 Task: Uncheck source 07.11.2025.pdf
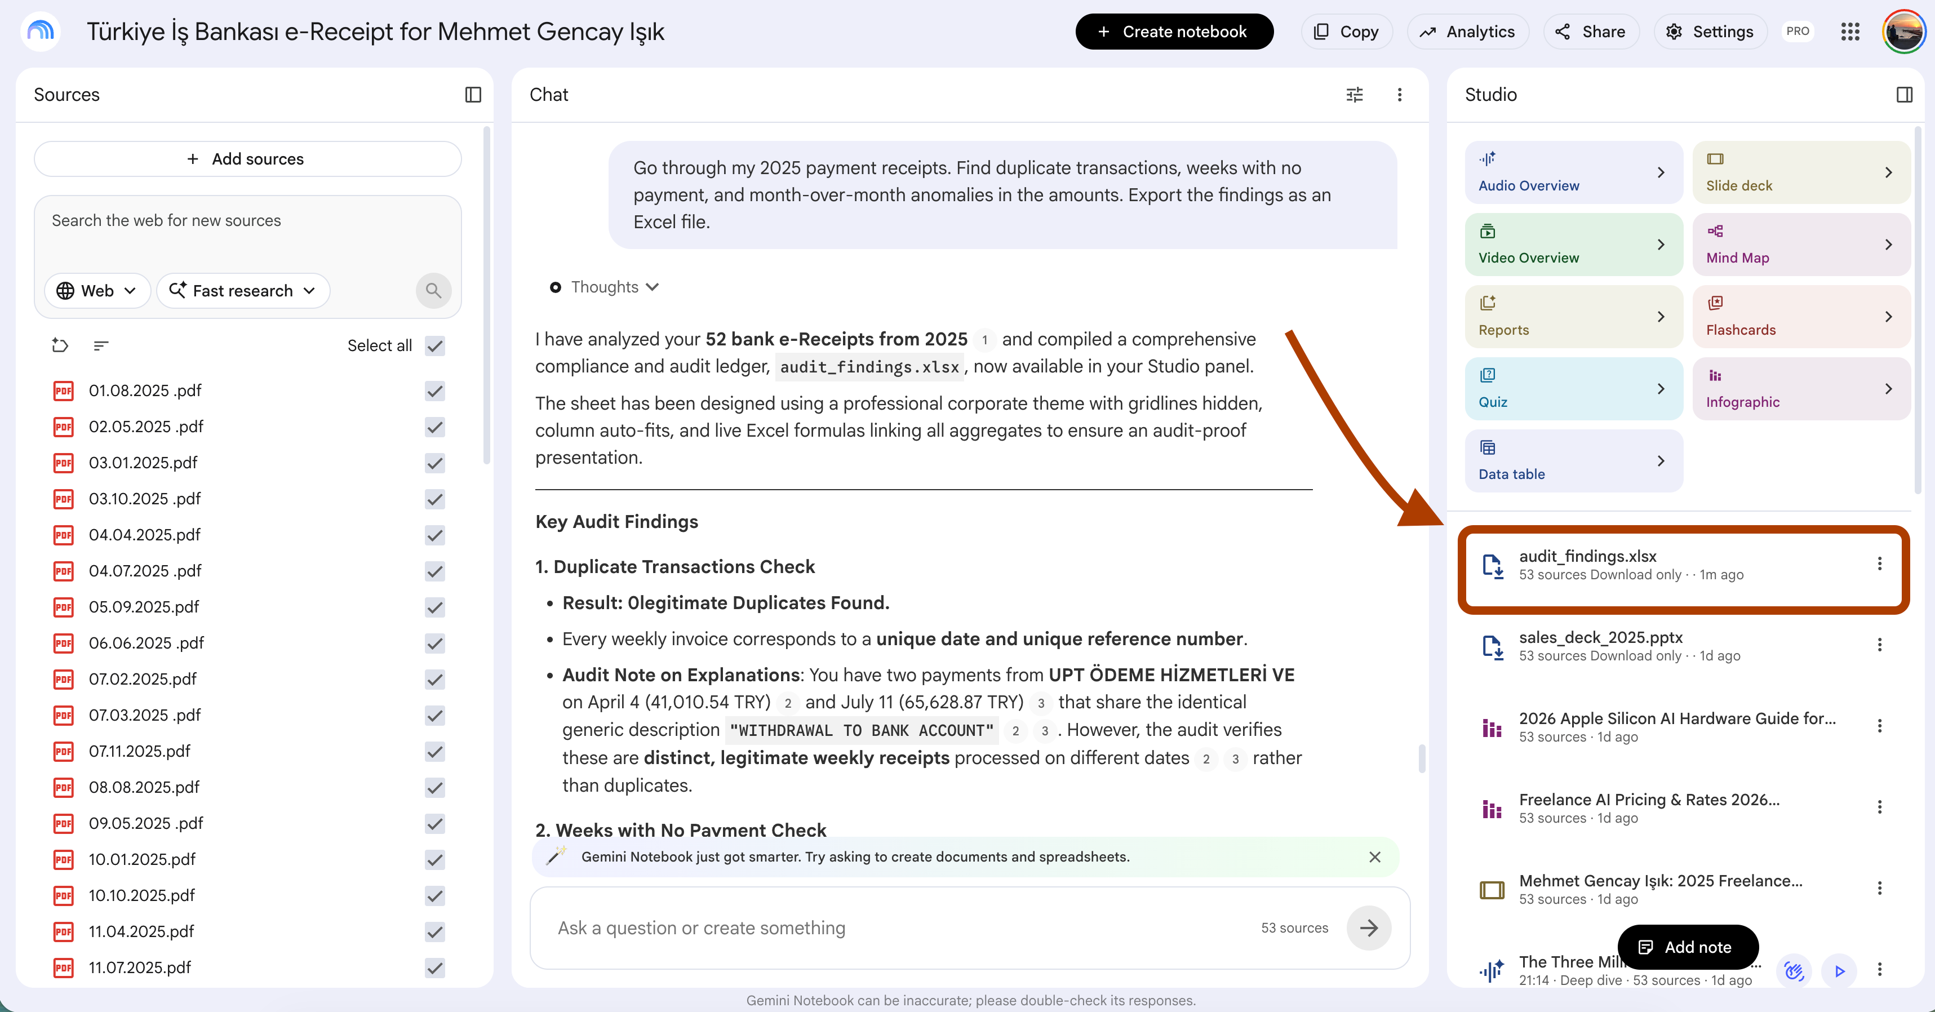coord(435,751)
